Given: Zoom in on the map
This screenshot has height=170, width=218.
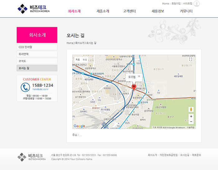Looking at the screenshot, I should coord(191,116).
